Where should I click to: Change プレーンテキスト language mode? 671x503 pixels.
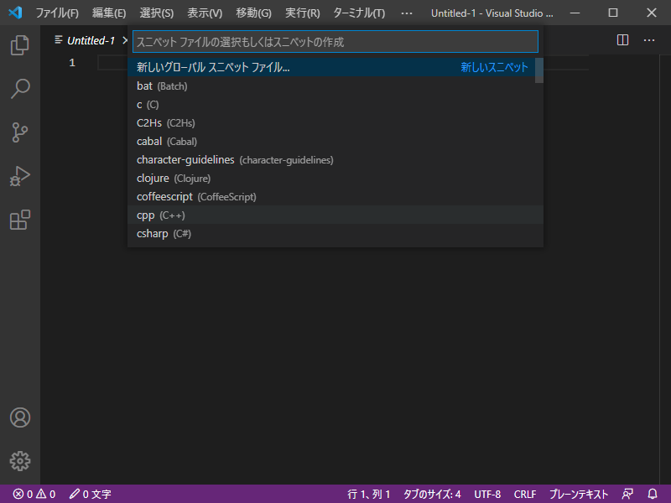coord(579,494)
